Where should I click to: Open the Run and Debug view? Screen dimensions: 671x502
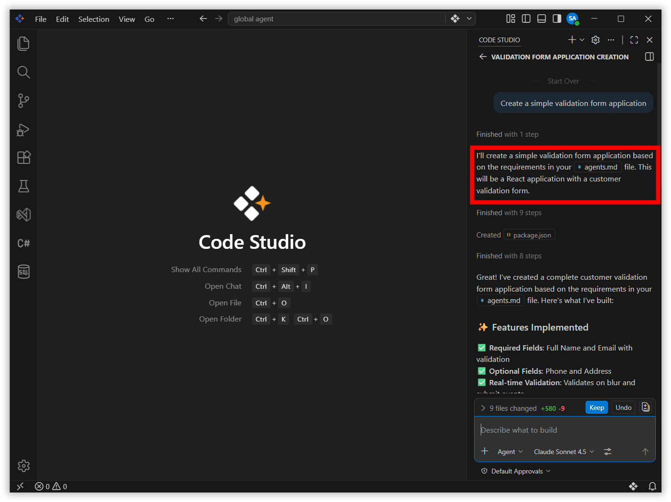coord(23,130)
